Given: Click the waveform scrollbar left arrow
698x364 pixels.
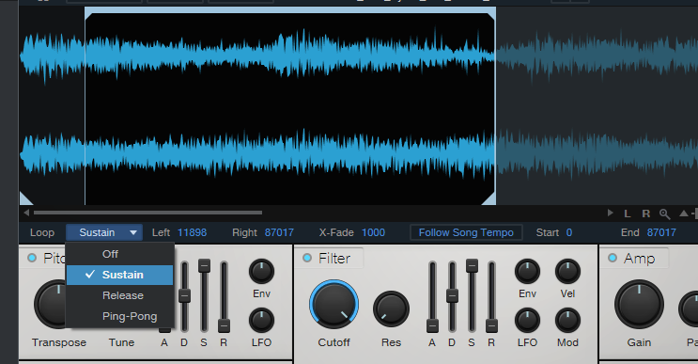Looking at the screenshot, I should click(26, 213).
